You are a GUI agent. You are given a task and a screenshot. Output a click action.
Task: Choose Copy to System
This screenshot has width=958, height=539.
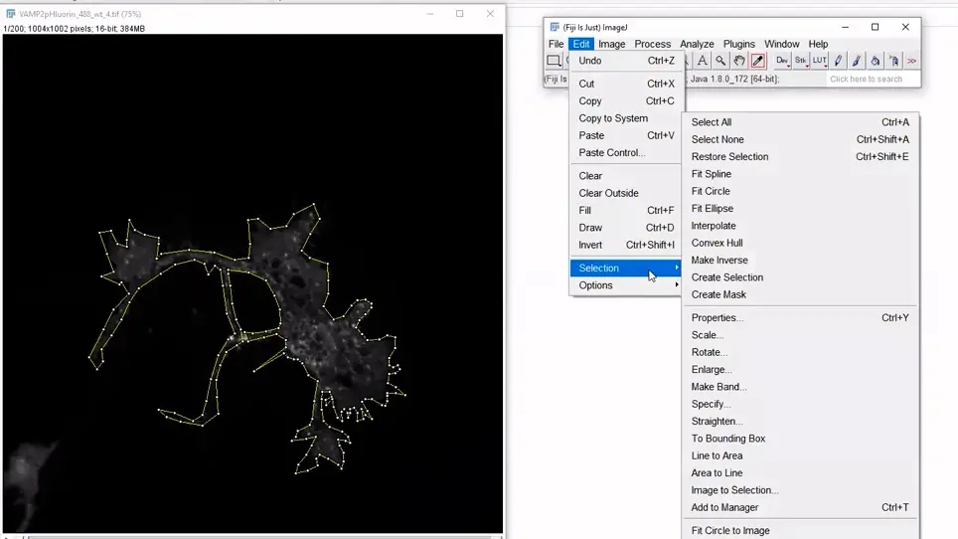click(x=626, y=118)
